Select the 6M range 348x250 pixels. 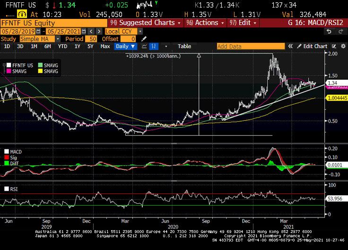[47, 46]
